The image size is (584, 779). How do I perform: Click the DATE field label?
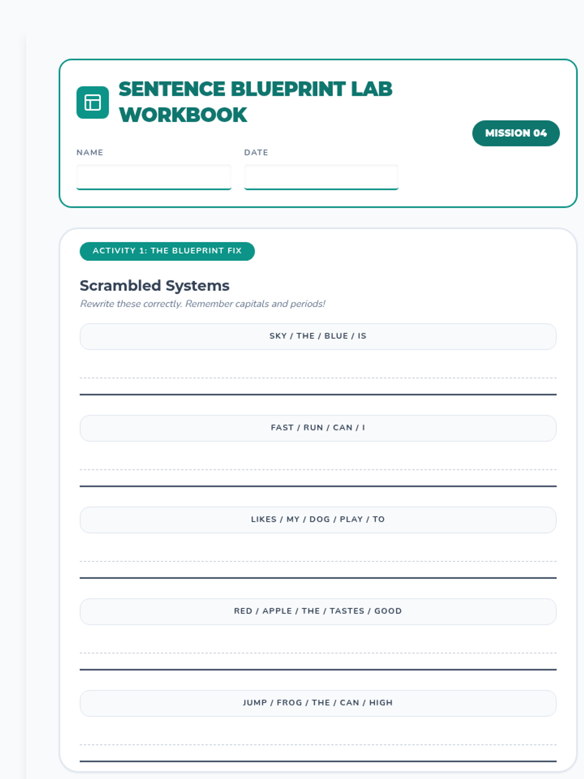[256, 152]
